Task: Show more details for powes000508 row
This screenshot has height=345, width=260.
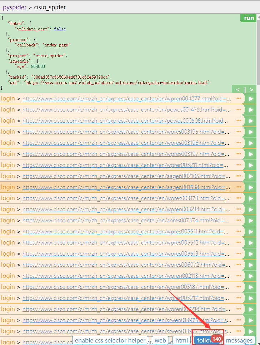Action: pyautogui.click(x=239, y=120)
